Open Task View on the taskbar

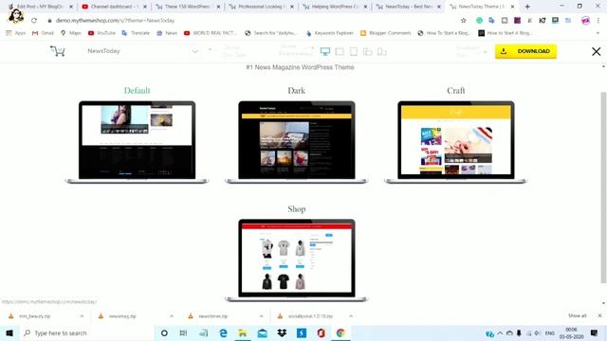[183, 332]
